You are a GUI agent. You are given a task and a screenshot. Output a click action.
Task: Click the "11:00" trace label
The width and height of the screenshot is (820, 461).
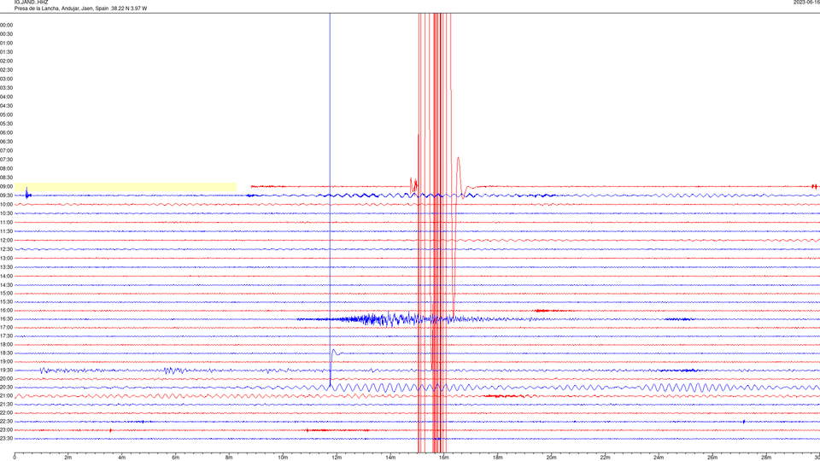tap(6, 222)
